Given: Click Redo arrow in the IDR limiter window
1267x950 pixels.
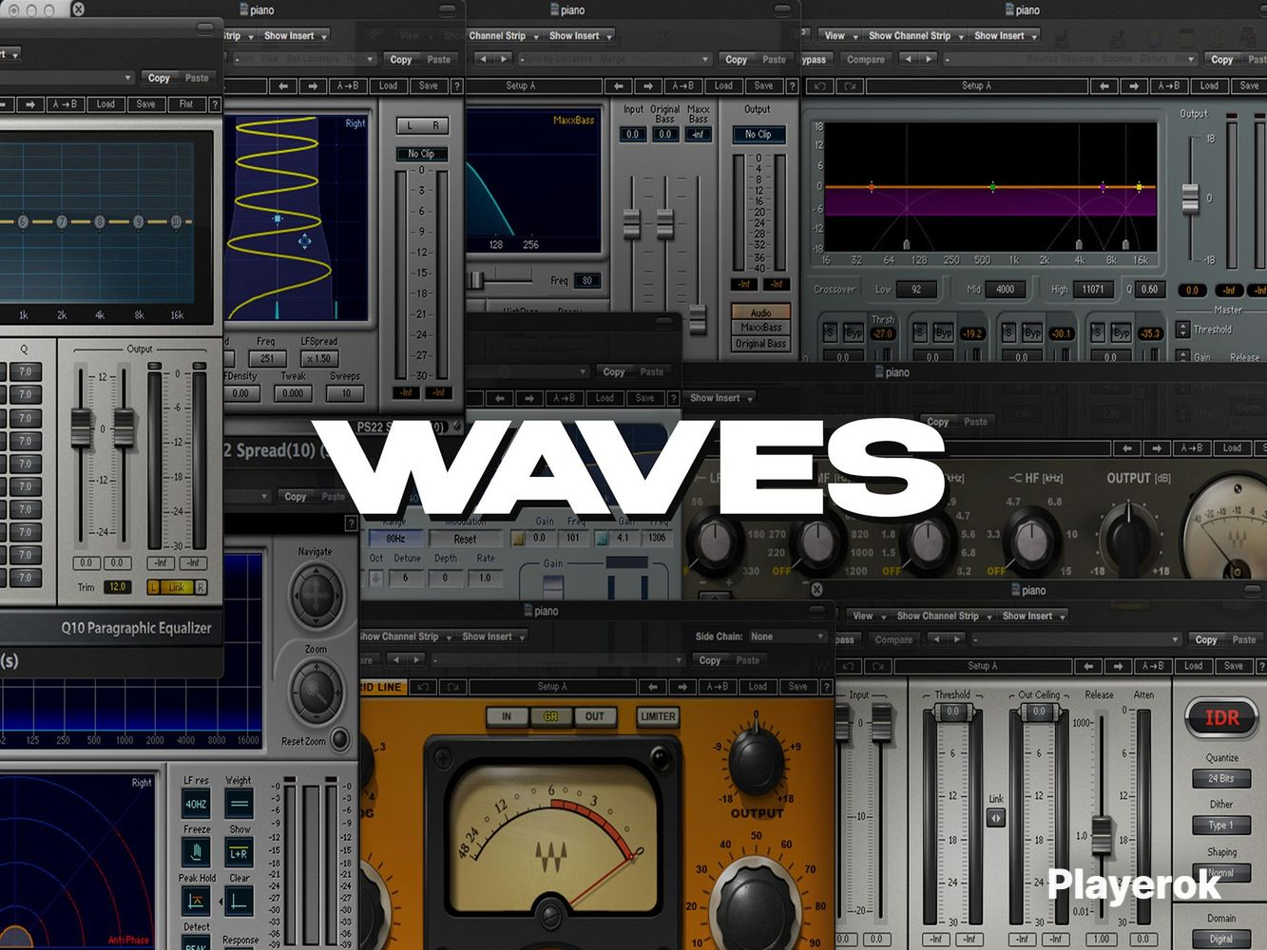Looking at the screenshot, I should pos(876,666).
